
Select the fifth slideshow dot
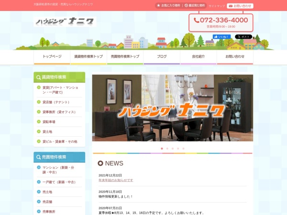point(183,149)
